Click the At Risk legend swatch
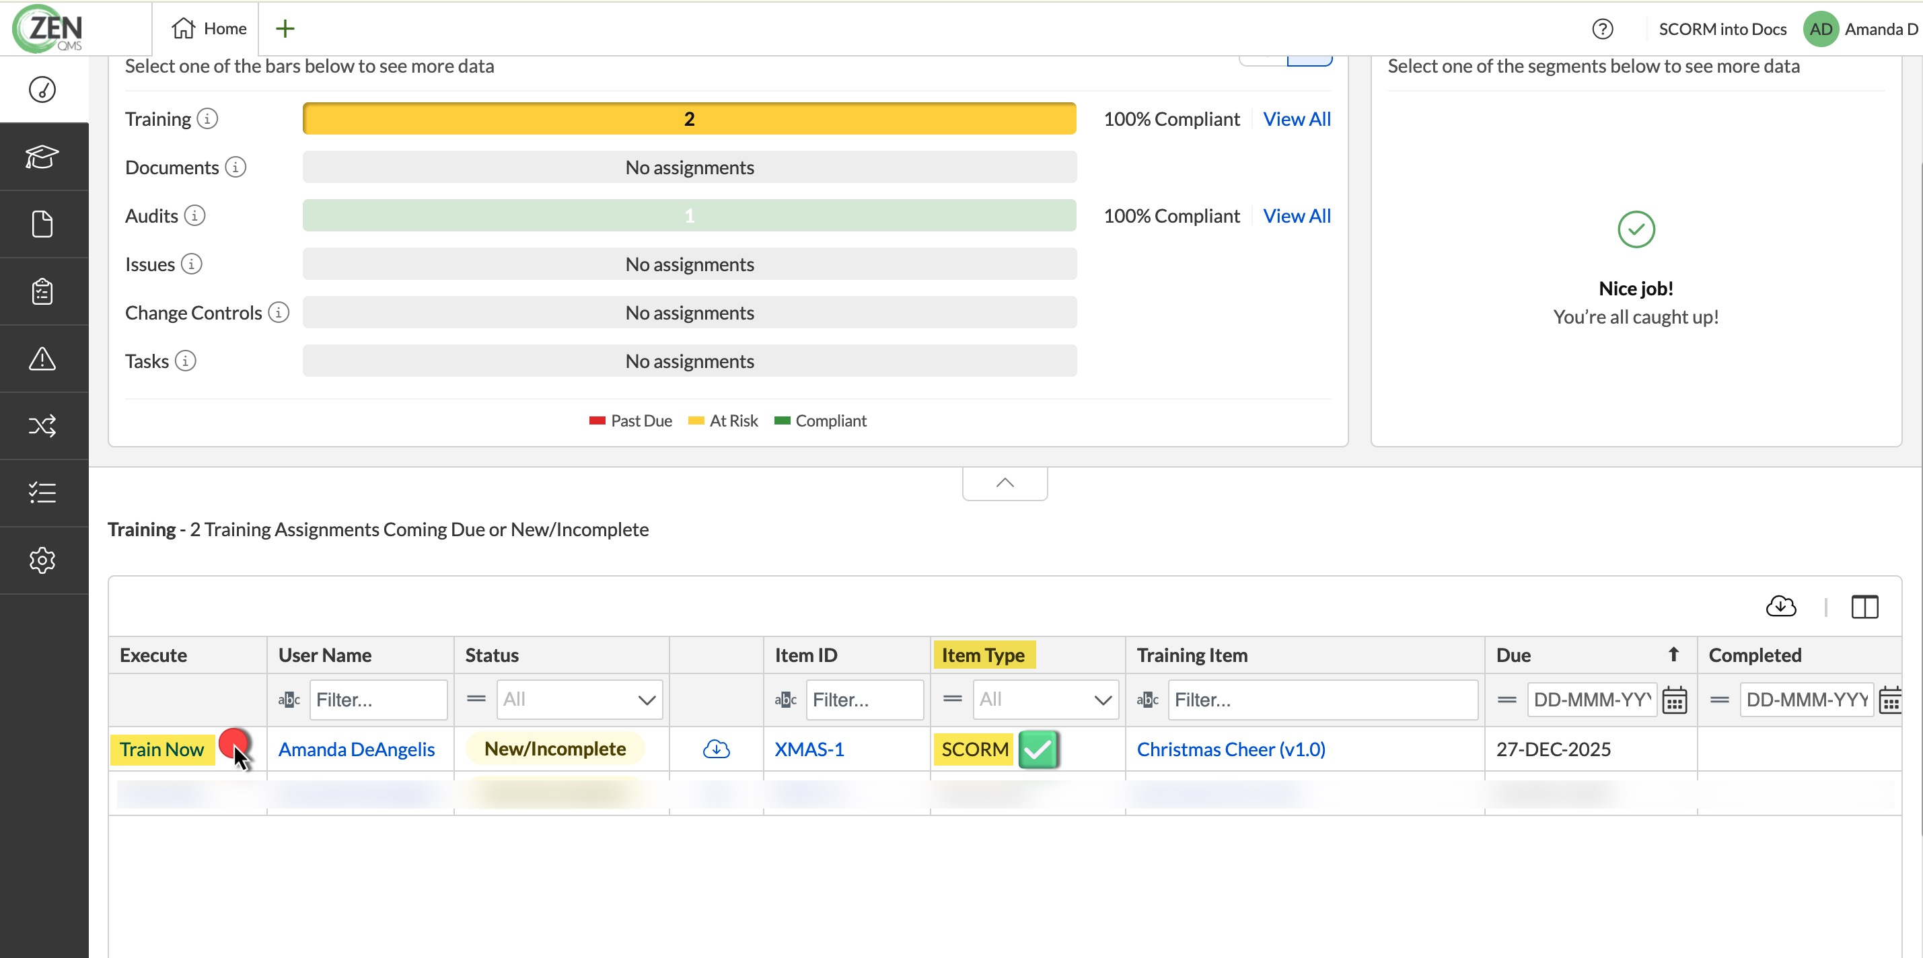1923x958 pixels. click(696, 421)
